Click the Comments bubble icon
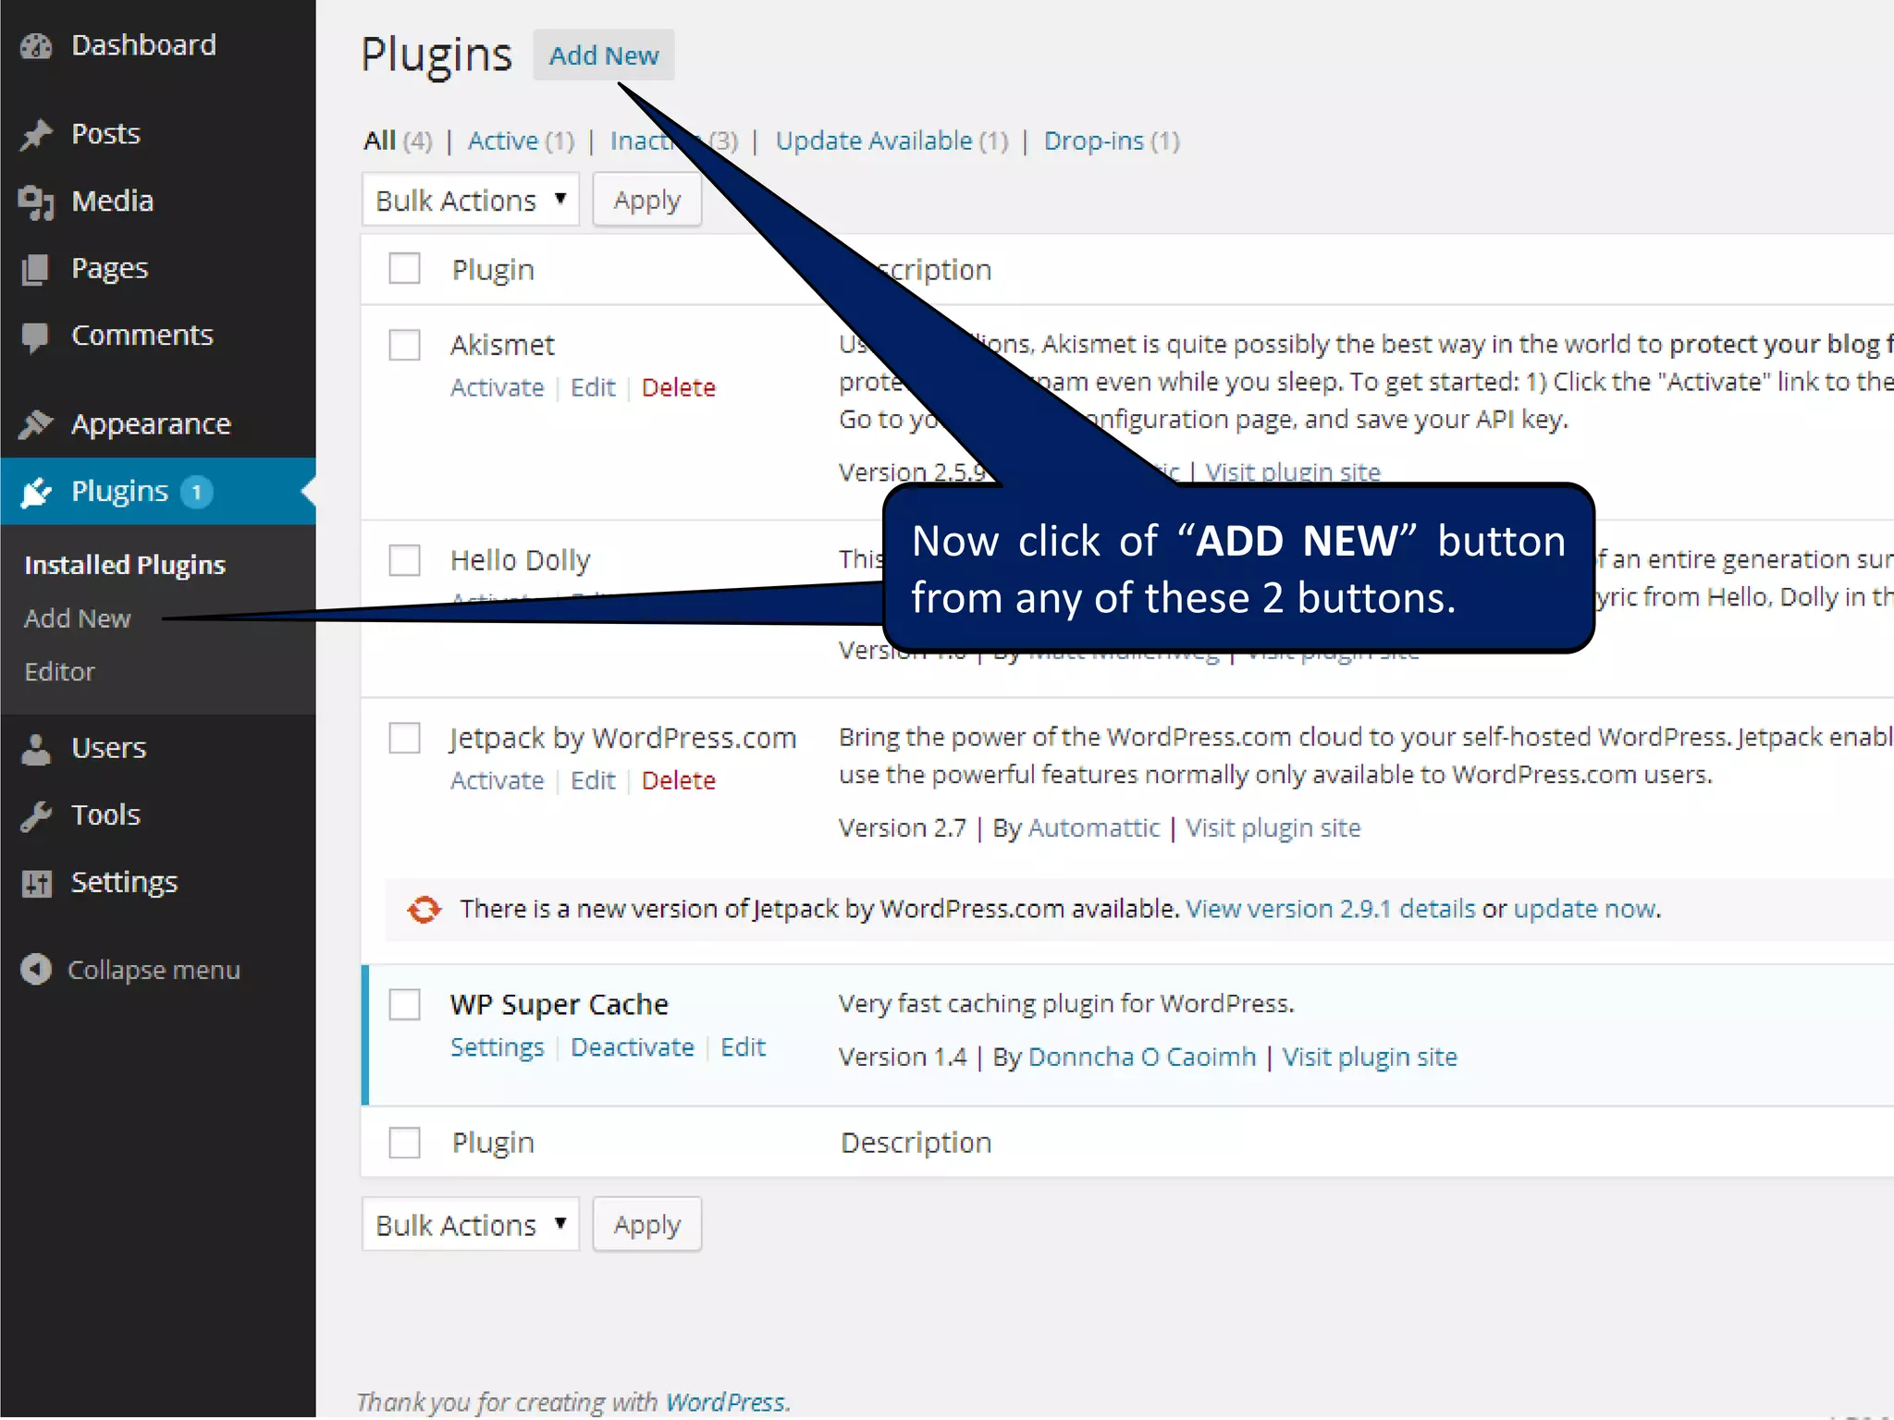Image resolution: width=1894 pixels, height=1420 pixels. coord(35,337)
